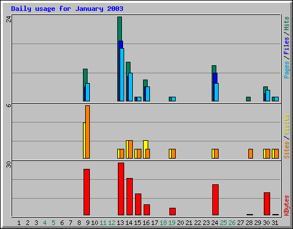Click day label 31 on the axis
The width and height of the screenshot is (293, 229).
(x=275, y=223)
